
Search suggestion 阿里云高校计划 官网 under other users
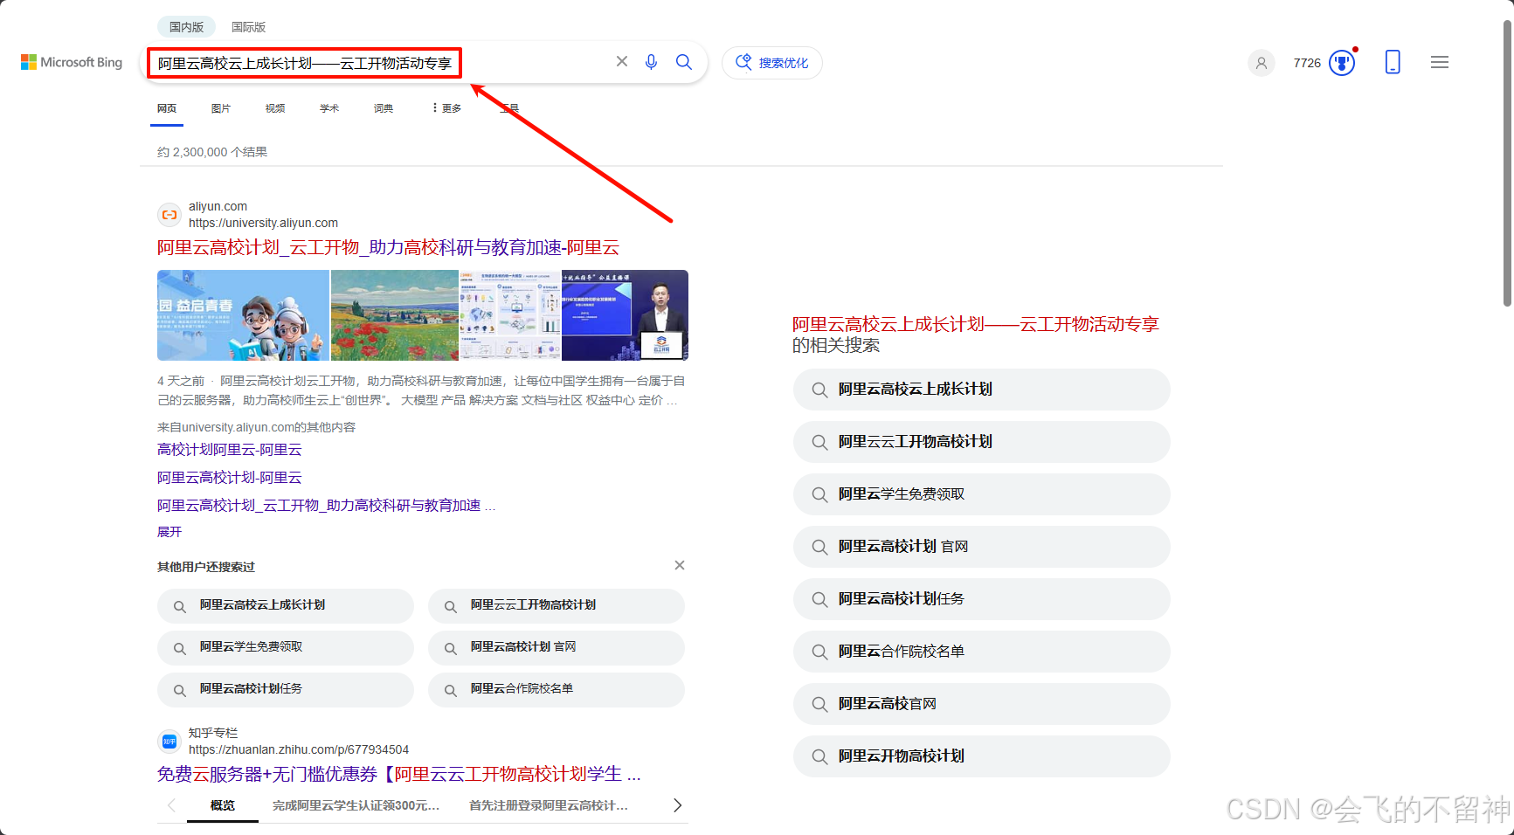(x=557, y=647)
